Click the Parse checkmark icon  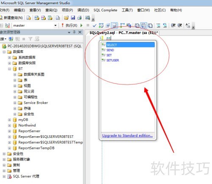[95, 25]
